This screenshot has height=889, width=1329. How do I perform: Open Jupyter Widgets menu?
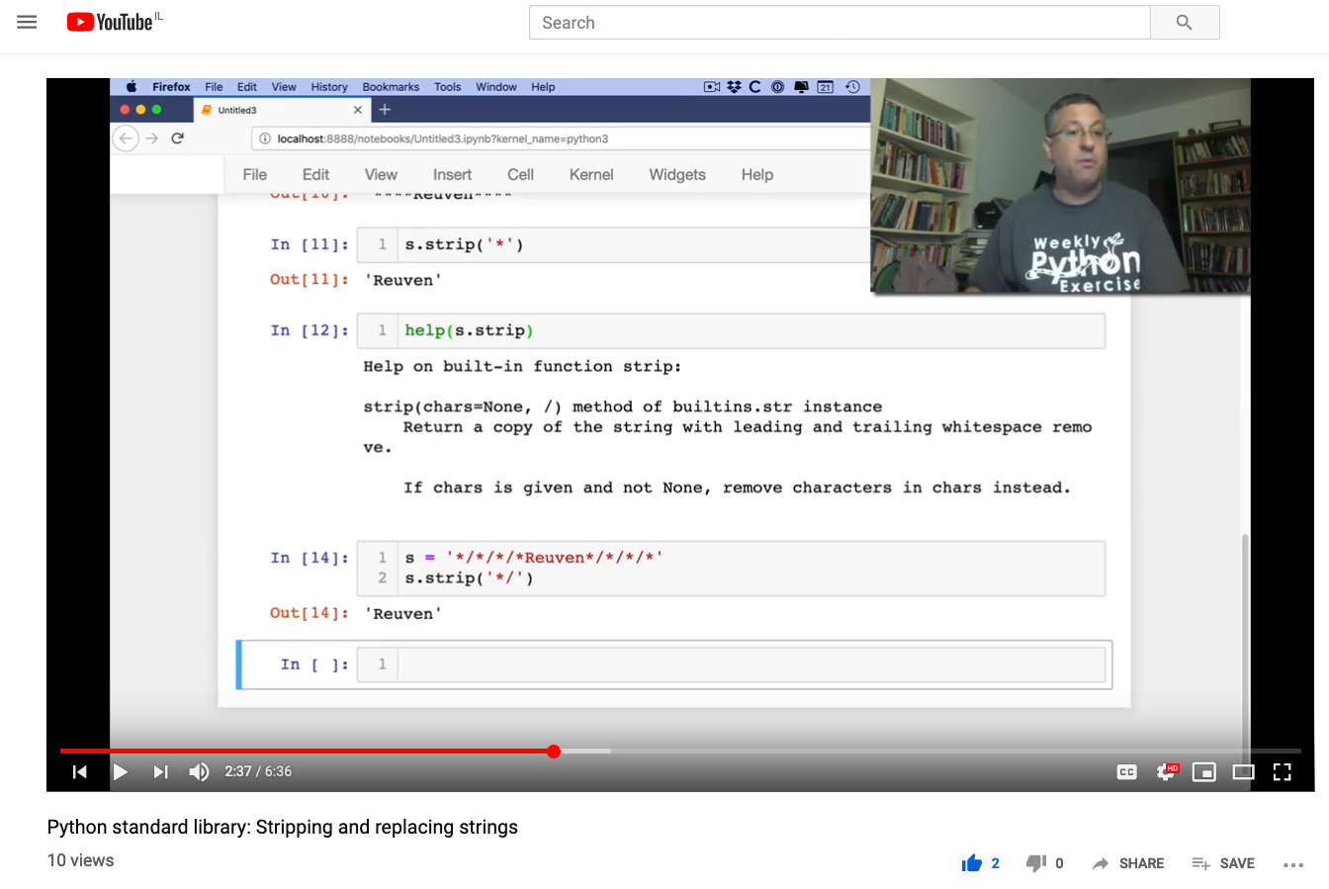677,175
